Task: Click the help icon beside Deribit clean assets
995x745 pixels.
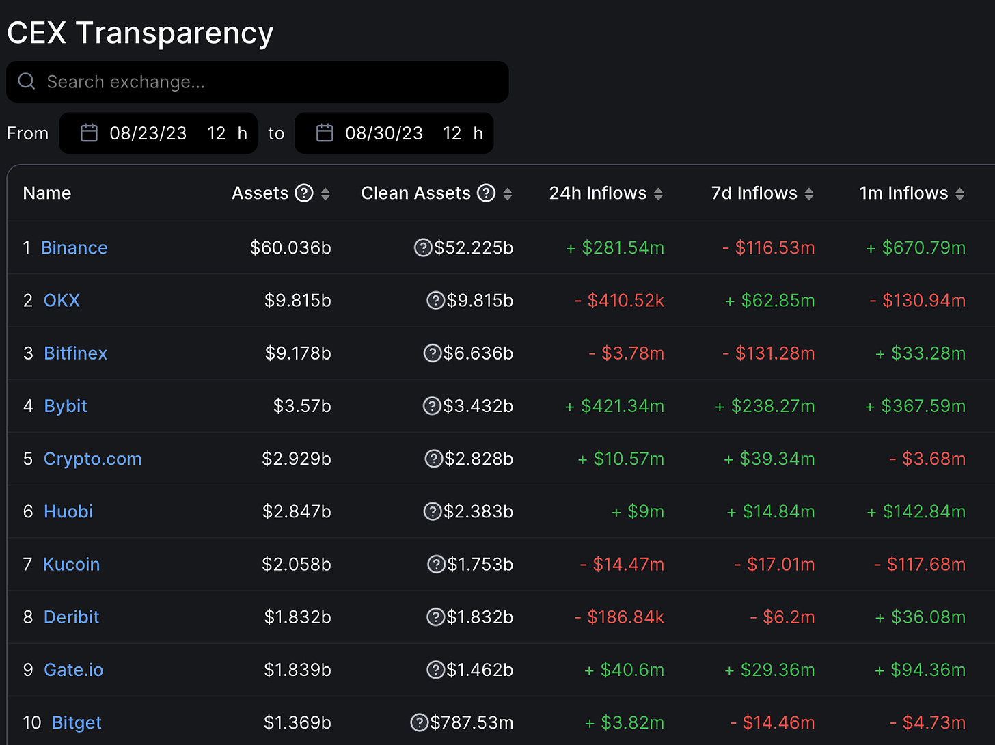Action: (435, 617)
